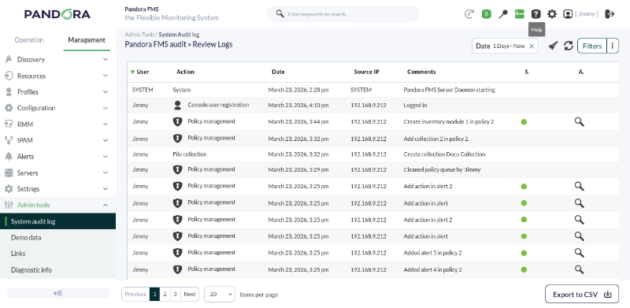Click the Previous page button
This screenshot has width=630, height=308.
135,295
